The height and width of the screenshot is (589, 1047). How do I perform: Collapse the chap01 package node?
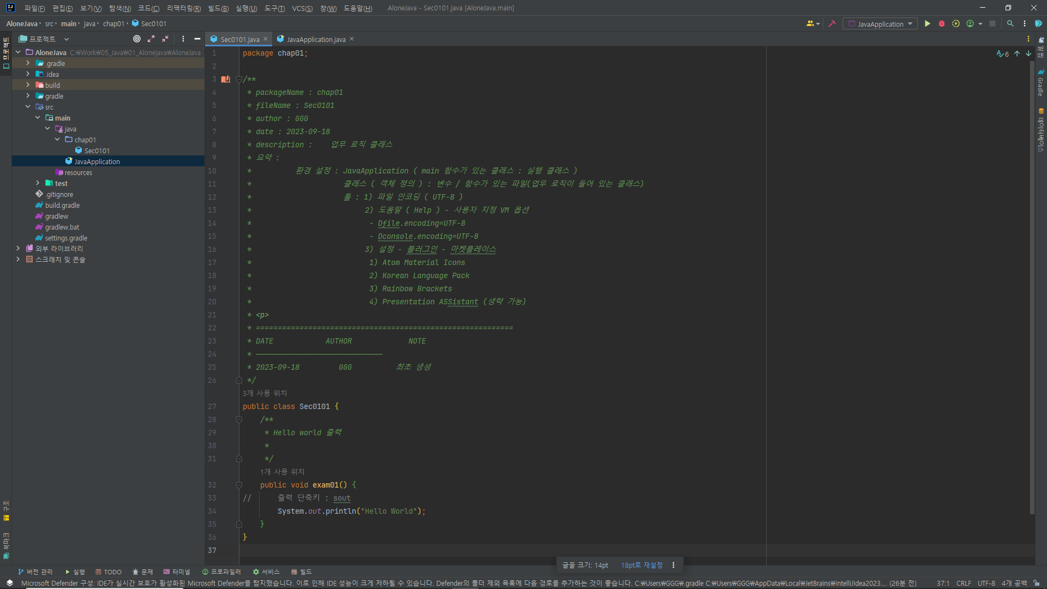[x=57, y=140]
